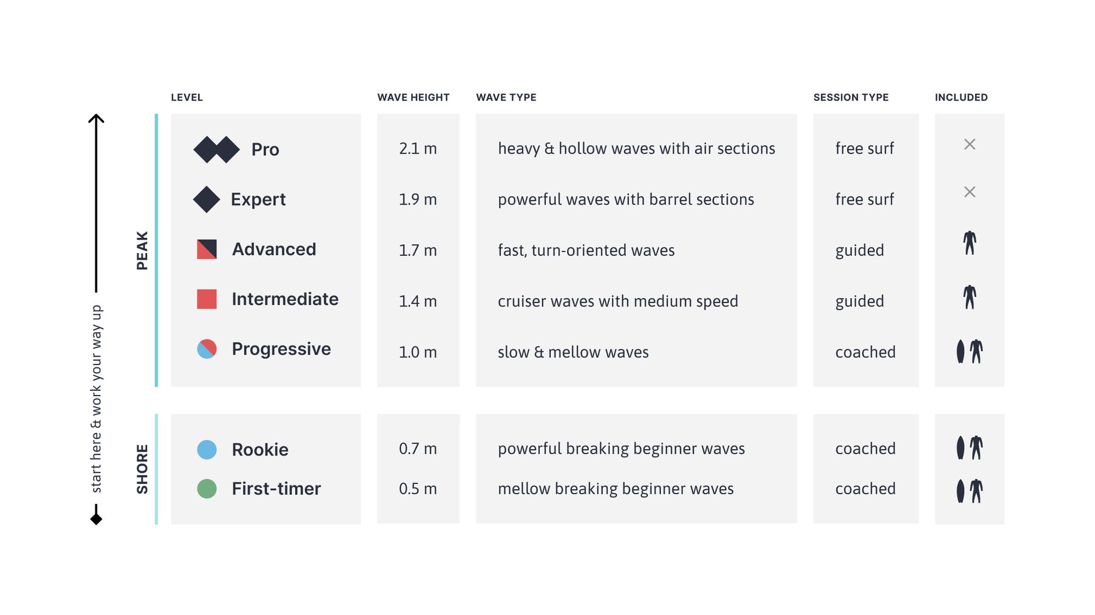Image resolution: width=1095 pixels, height=615 pixels.
Task: Click the blue Rookie circle swatch
Action: pos(206,449)
